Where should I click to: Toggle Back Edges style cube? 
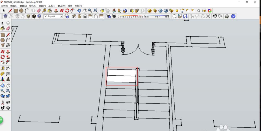point(11,16)
